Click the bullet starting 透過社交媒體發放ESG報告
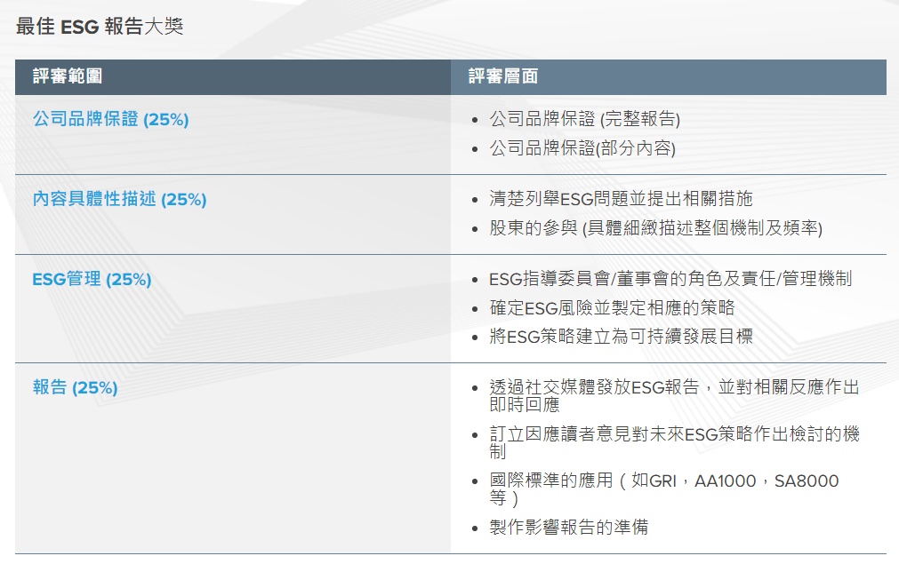This screenshot has width=899, height=564. pos(674,395)
